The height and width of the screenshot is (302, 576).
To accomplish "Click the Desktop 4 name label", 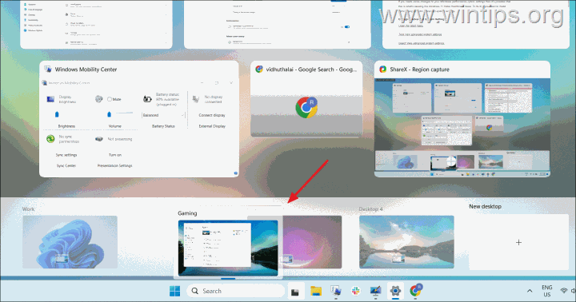I will tap(370, 209).
